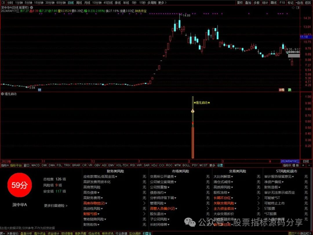Select the MACD indicator
Screen dimensions: 313x235
pyautogui.click(x=36, y=165)
